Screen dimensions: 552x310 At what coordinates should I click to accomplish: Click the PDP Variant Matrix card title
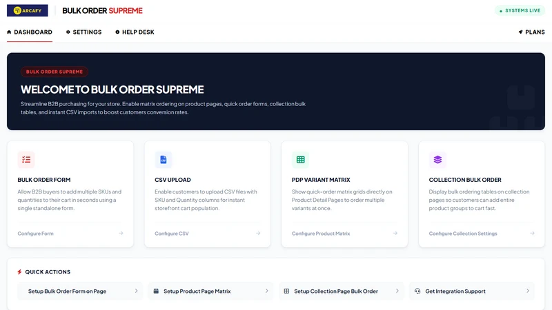(321, 180)
